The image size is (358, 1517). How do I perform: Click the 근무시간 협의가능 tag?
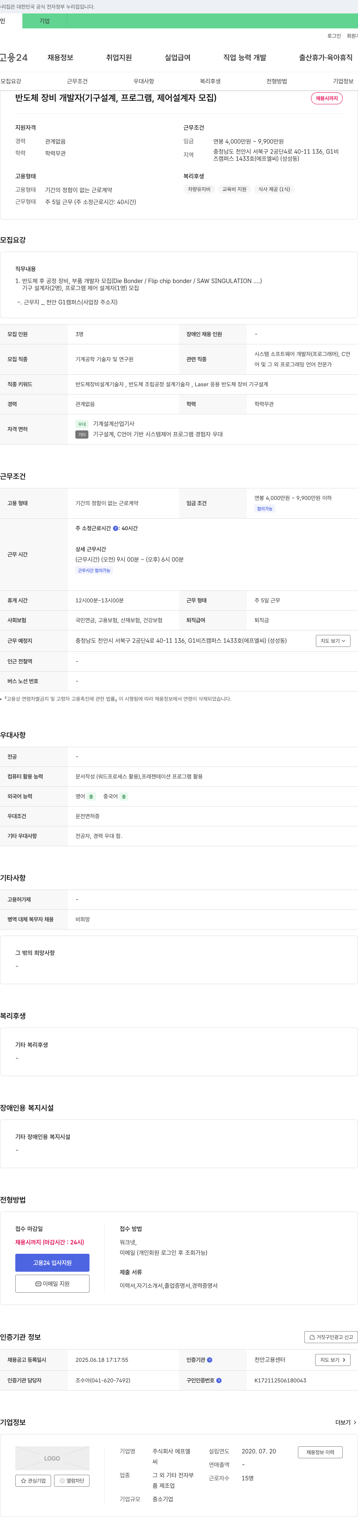click(x=94, y=571)
